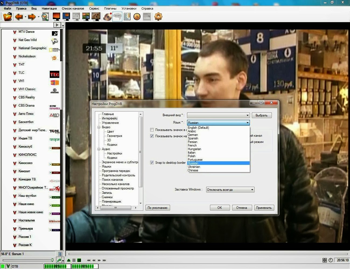Viewport: 350px width, 269px height.
Task: Click the open file folder toolbar icon
Action: 8,17
